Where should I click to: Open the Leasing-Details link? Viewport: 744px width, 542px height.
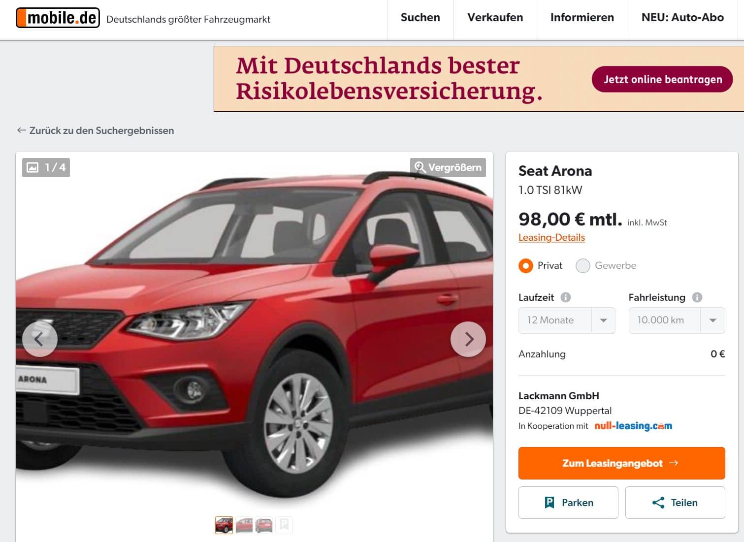click(551, 237)
